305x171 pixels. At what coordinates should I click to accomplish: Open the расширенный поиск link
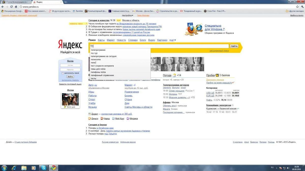[x=219, y=51]
